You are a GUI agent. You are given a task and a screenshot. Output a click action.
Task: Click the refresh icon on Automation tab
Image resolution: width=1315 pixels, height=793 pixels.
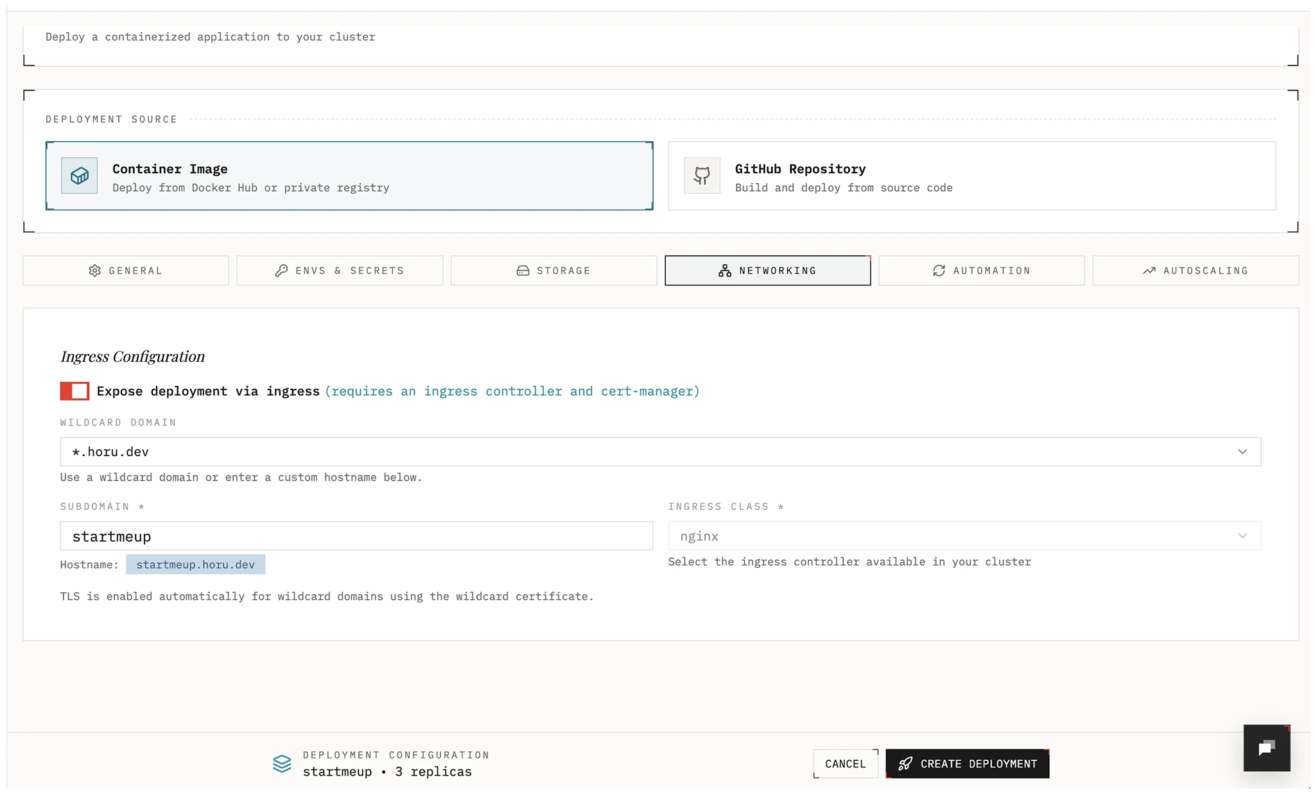click(939, 271)
